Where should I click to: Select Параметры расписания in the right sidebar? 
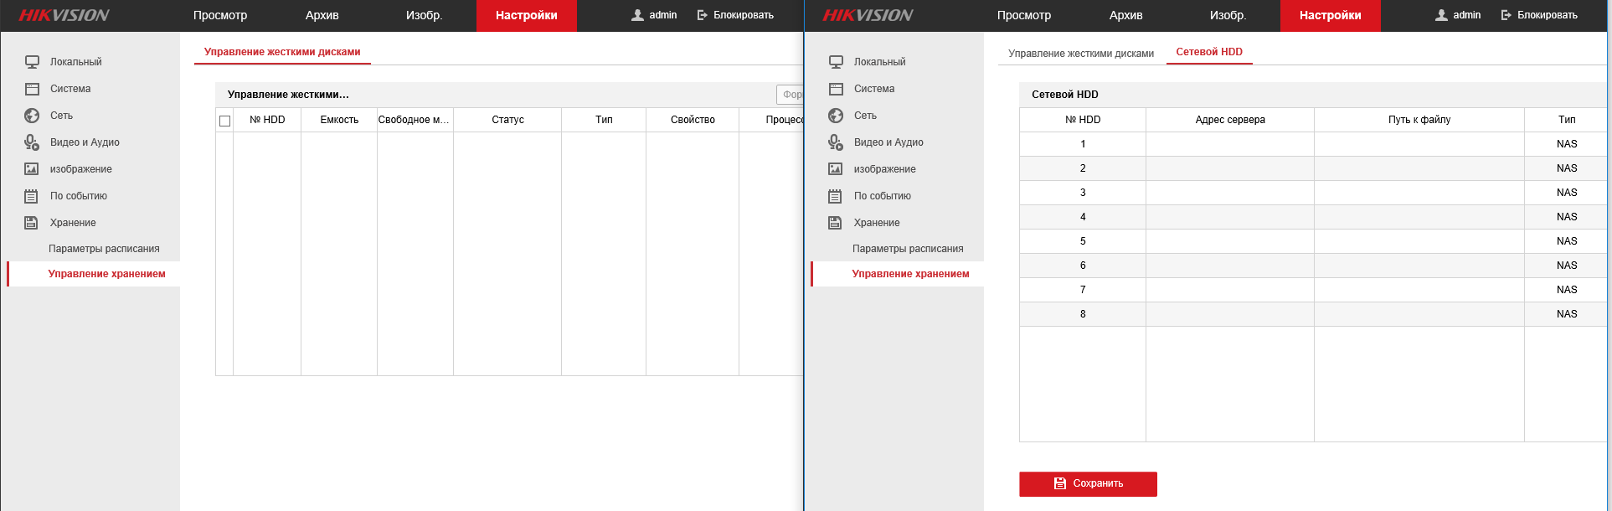(908, 249)
